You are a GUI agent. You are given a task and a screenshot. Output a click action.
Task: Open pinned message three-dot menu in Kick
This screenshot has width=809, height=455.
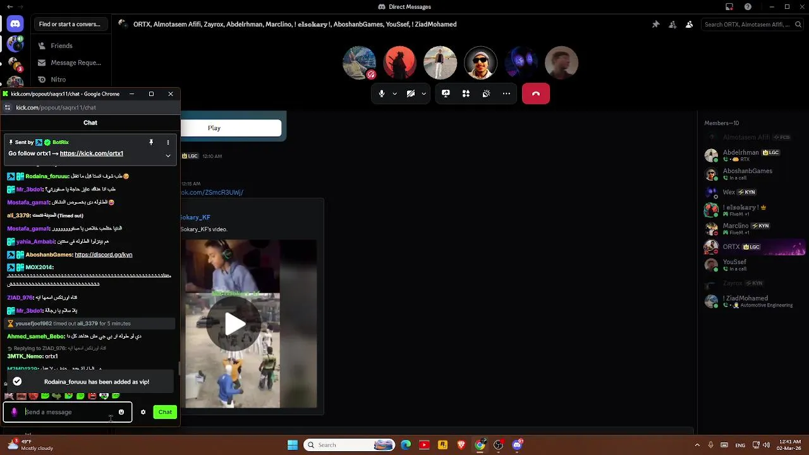[167, 142]
